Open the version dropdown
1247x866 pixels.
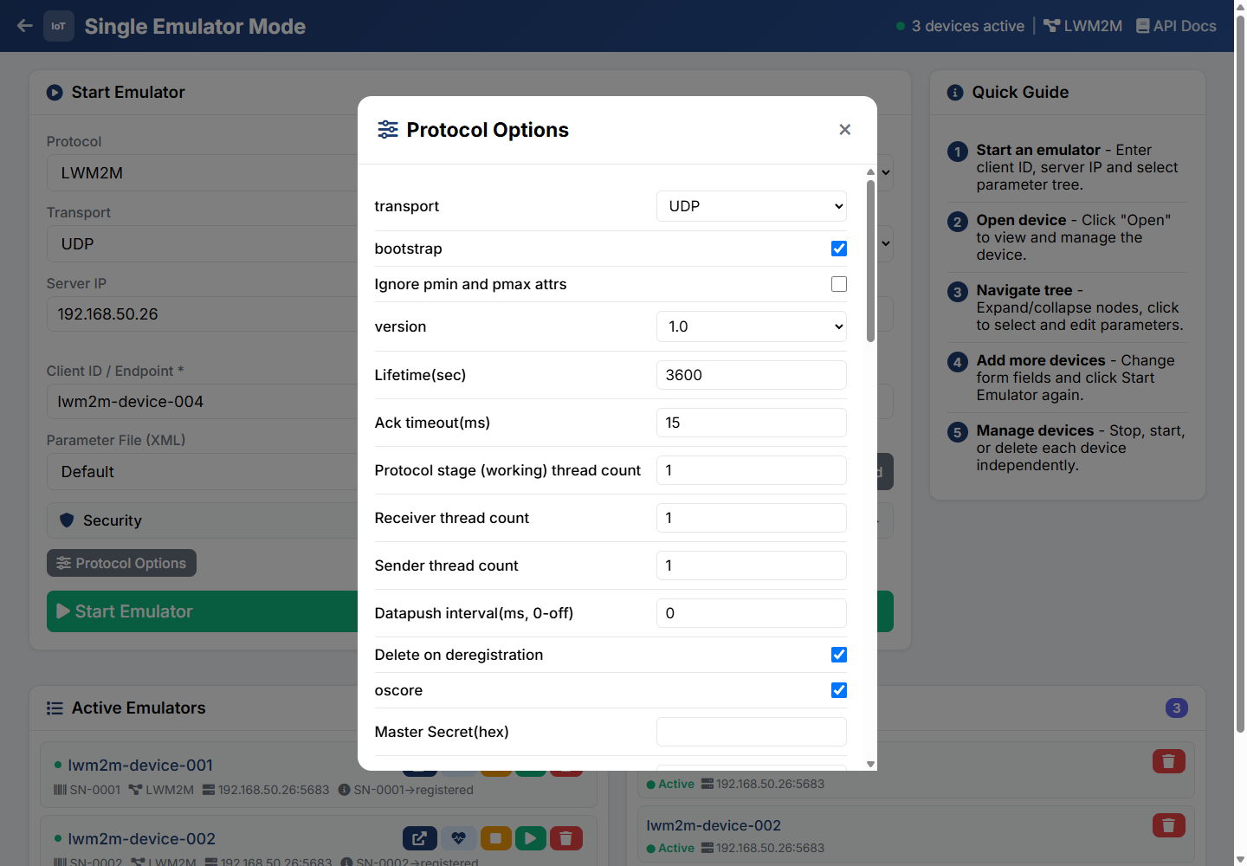[752, 326]
